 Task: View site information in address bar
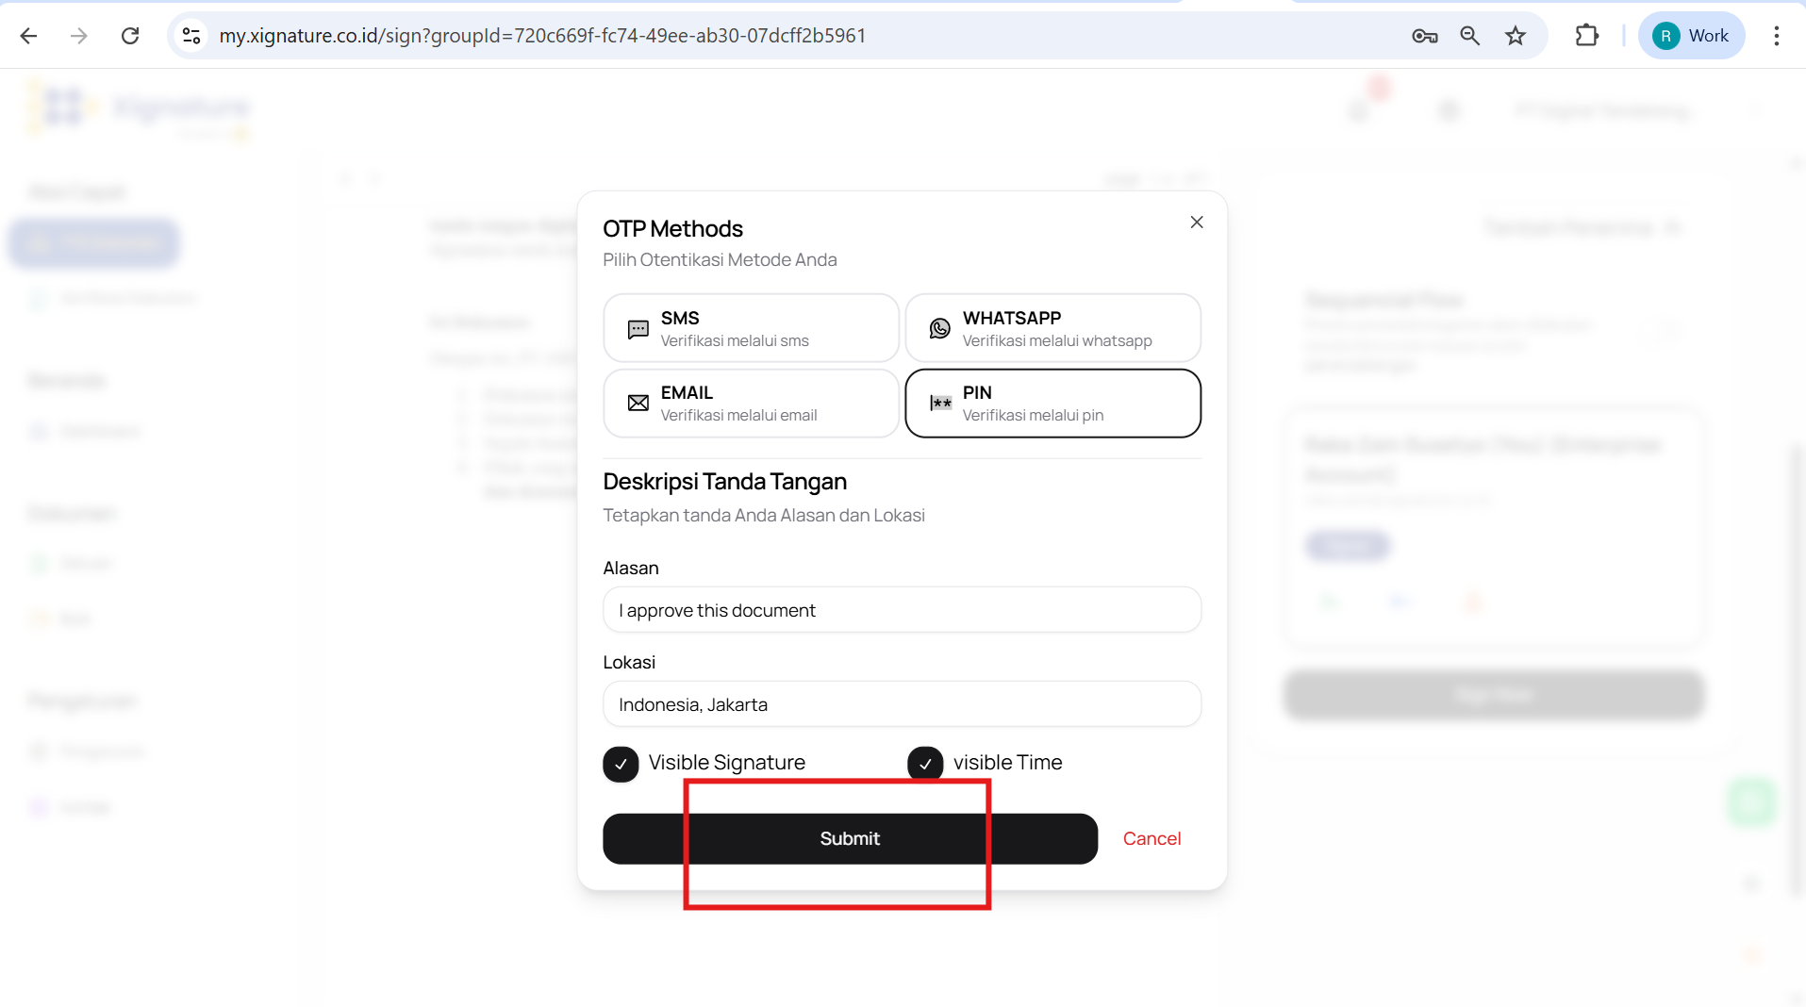tap(191, 36)
